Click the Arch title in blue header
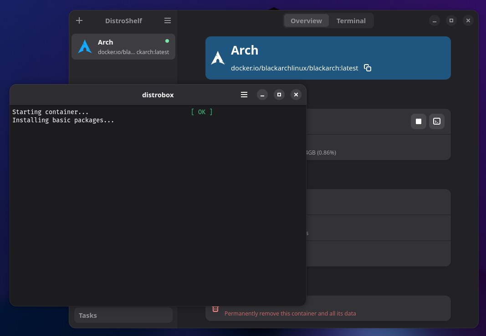The width and height of the screenshot is (486, 336). click(x=245, y=50)
